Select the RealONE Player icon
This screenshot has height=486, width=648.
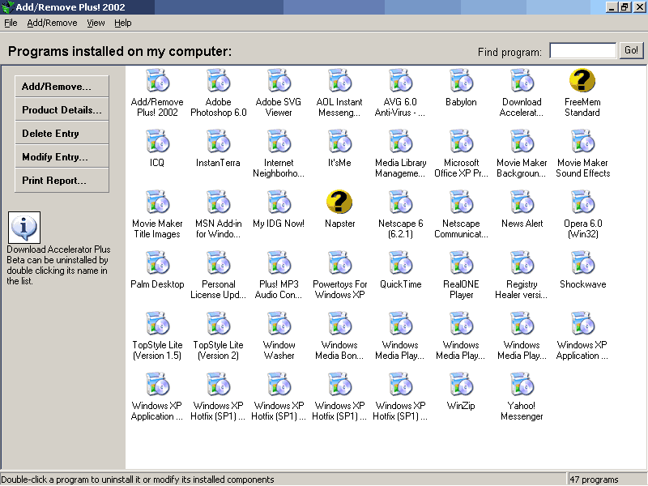[461, 264]
